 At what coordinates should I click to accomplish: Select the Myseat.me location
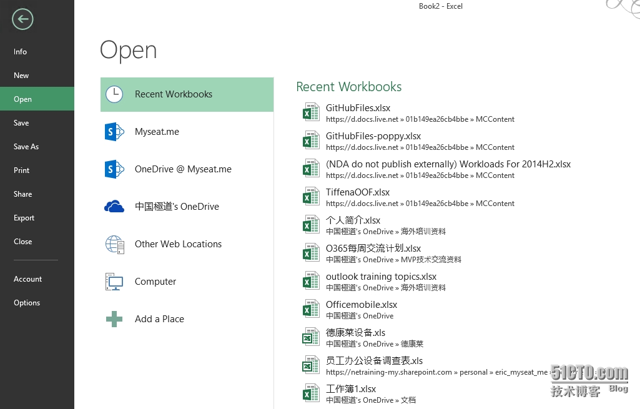187,132
